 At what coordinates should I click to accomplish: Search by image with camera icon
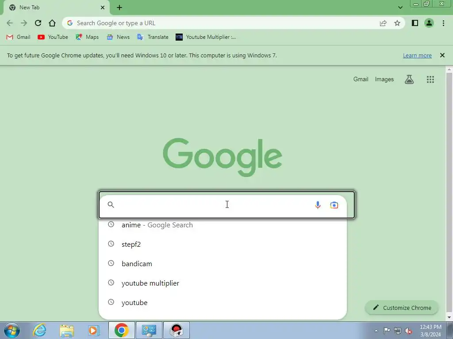click(334, 205)
